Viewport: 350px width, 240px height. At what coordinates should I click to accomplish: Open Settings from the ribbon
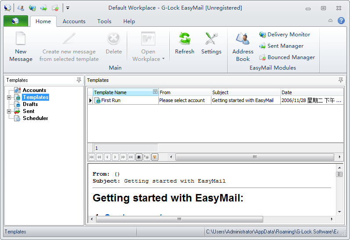pos(211,44)
